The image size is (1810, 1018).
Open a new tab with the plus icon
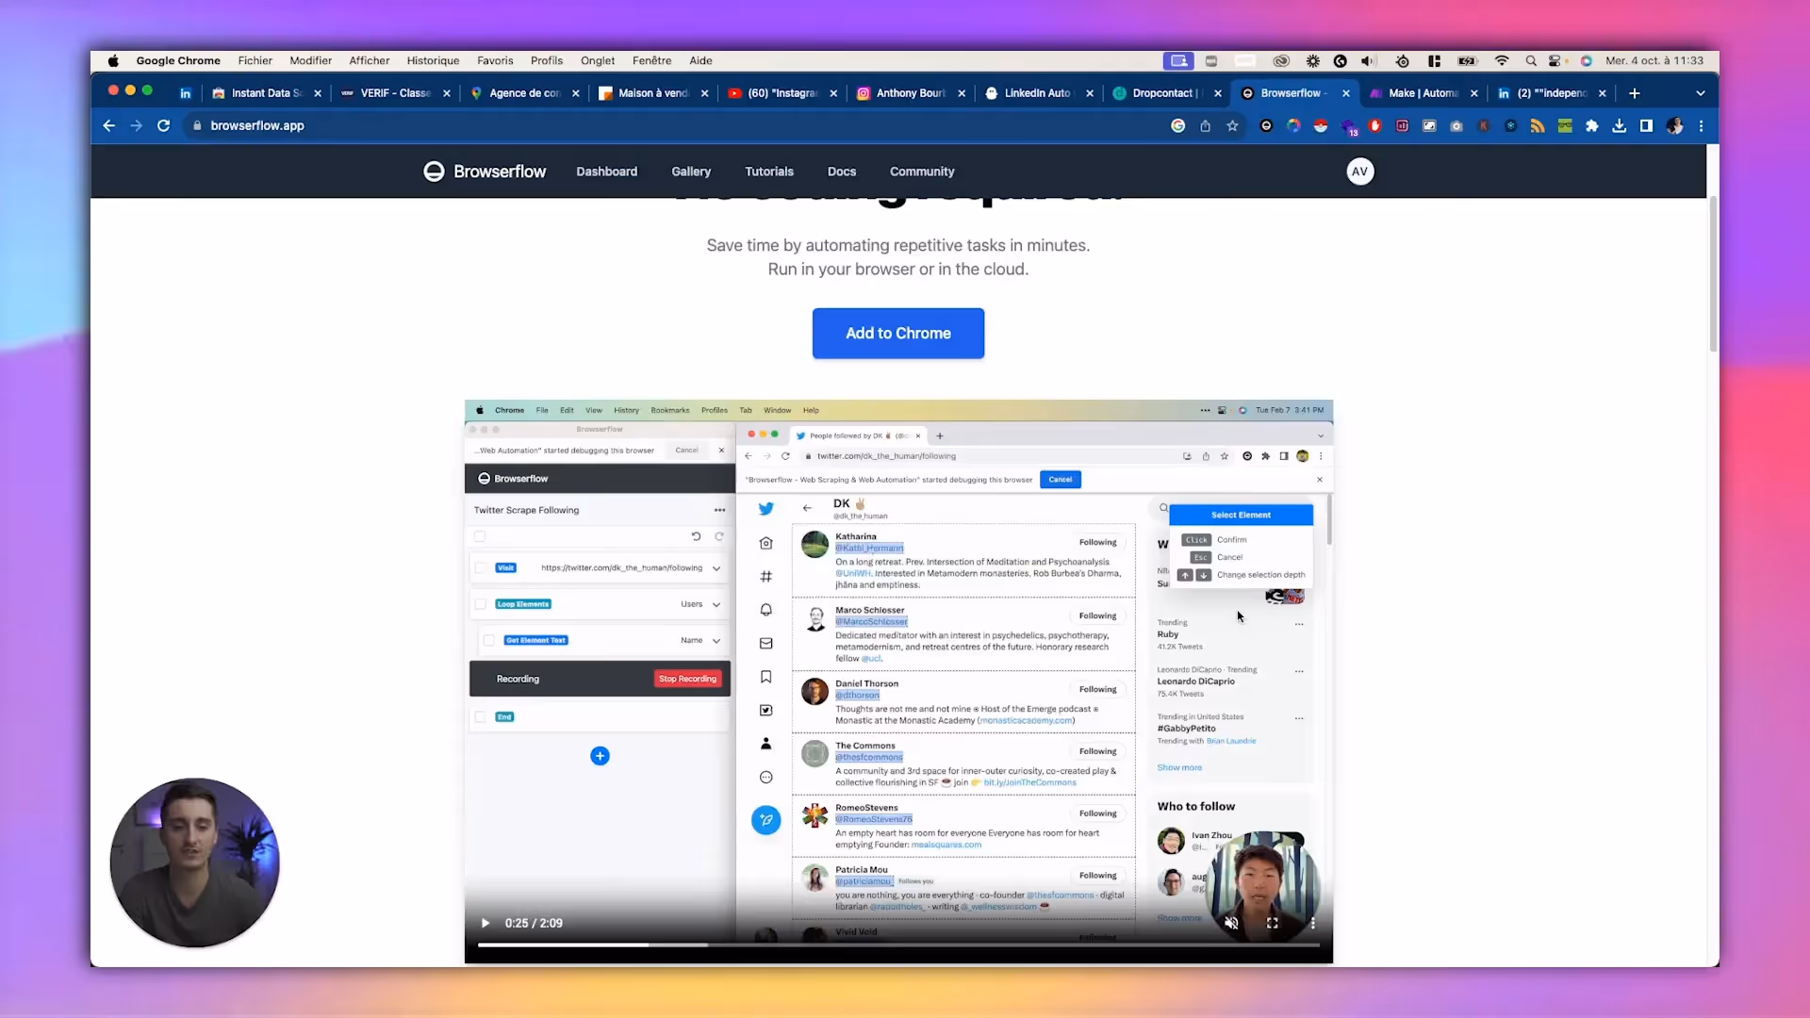click(1635, 93)
